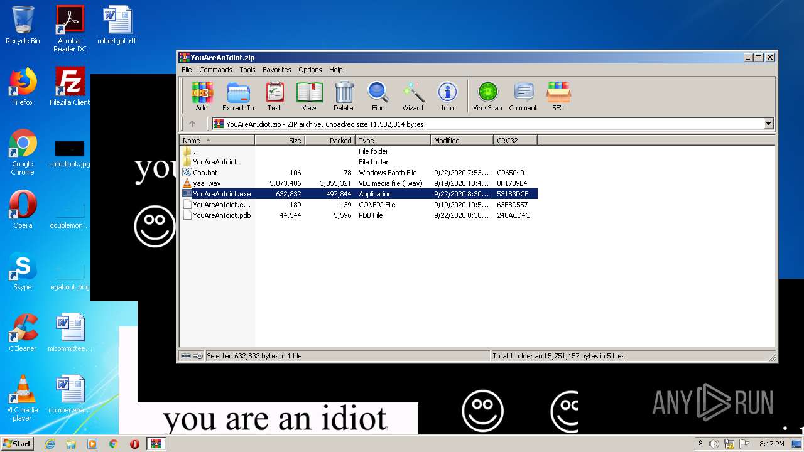This screenshot has height=452, width=804.
Task: Select yaai.wav file
Action: [x=358, y=183]
